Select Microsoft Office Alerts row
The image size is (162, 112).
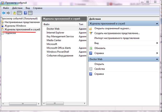tap(65, 48)
